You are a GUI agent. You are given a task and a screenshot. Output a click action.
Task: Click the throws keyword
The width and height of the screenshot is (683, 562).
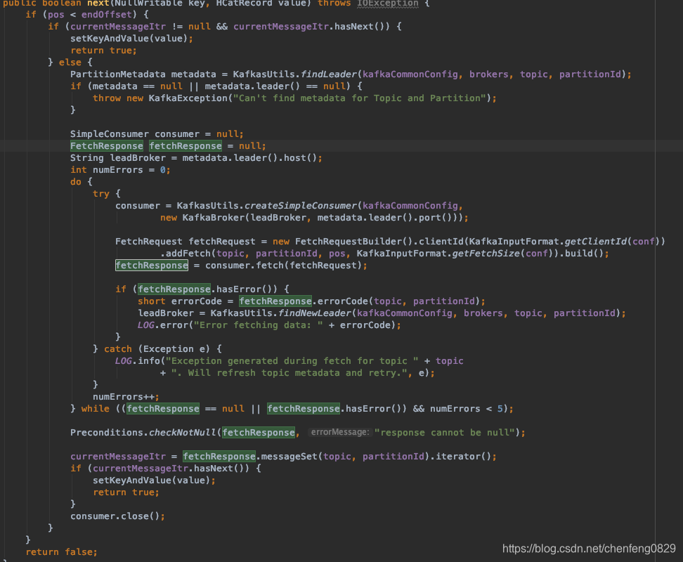coord(334,3)
